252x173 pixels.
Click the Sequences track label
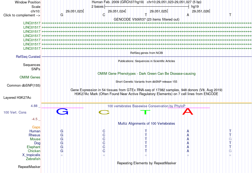[x=32, y=65]
